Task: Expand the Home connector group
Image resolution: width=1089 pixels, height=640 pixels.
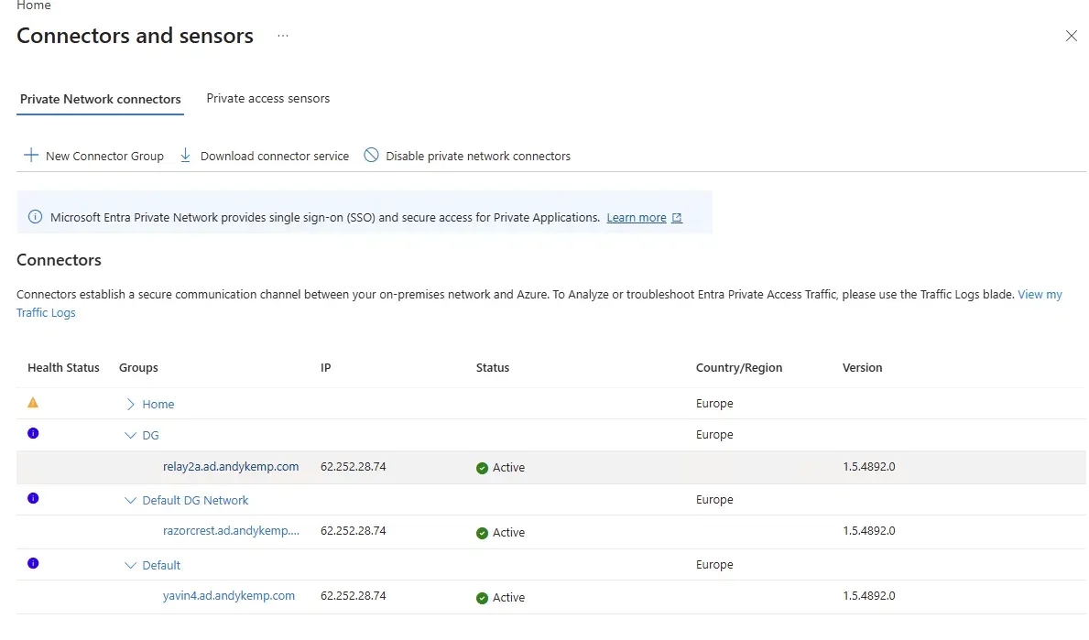Action: point(131,404)
